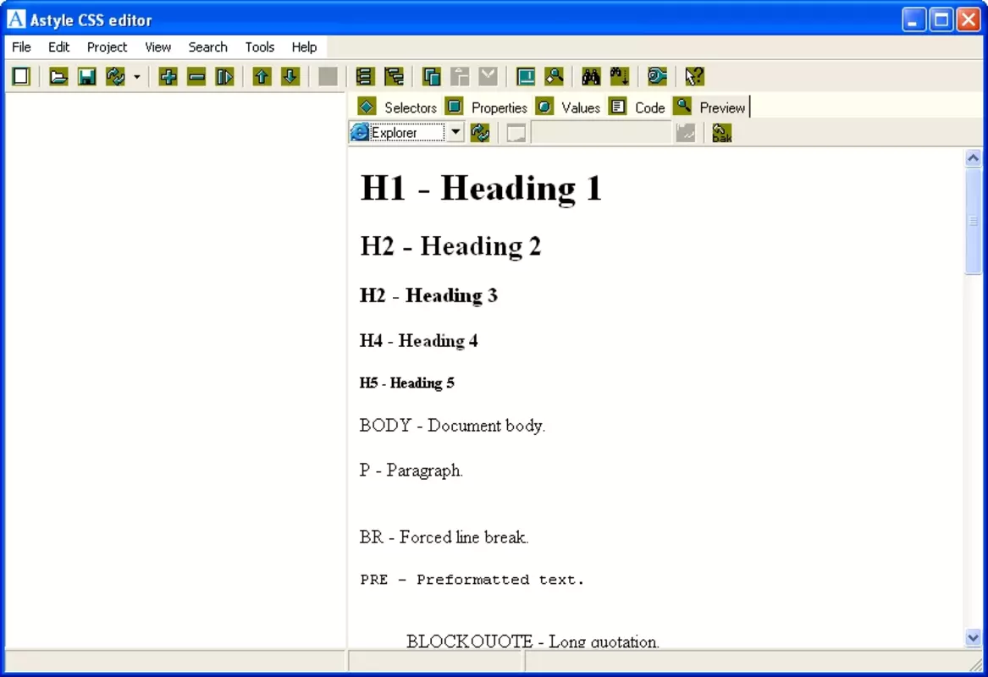Click the main toolbar Reload arrows icon
988x677 pixels.
coord(115,77)
